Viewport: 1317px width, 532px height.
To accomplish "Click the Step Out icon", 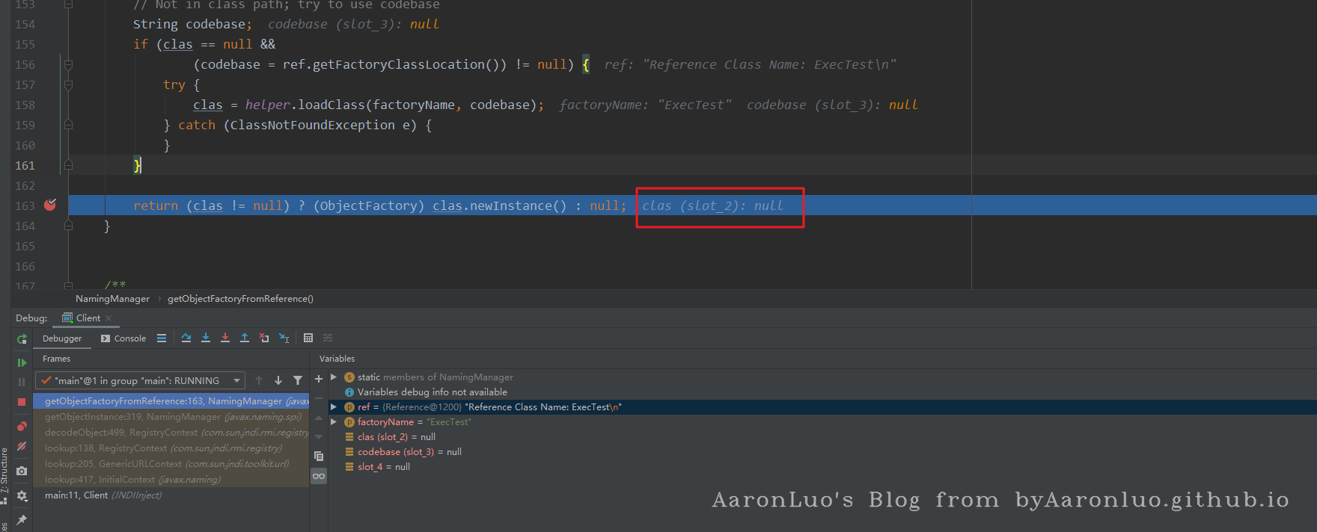I will click(244, 338).
